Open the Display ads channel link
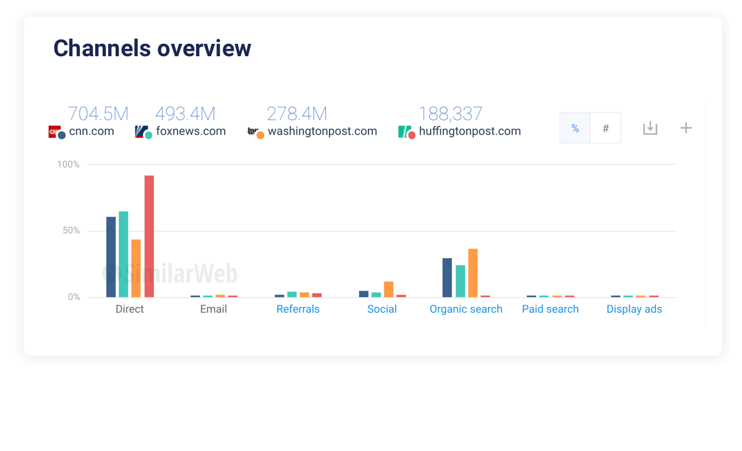This screenshot has width=742, height=451. pyautogui.click(x=634, y=309)
